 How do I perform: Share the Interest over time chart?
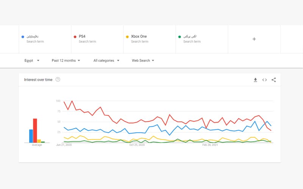point(274,80)
